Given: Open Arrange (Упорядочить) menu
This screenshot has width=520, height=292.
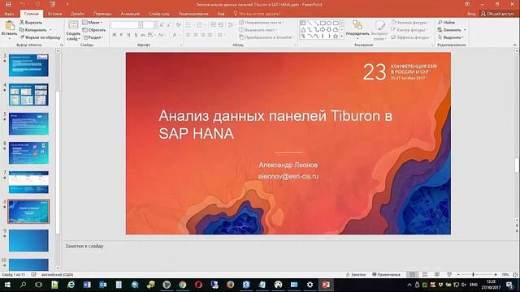Looking at the screenshot, I should click(x=357, y=29).
